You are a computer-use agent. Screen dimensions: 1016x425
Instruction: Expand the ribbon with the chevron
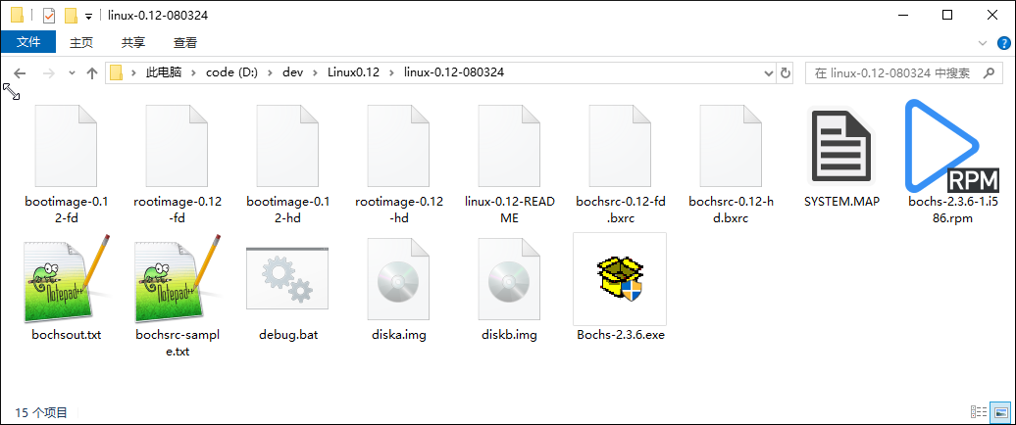(985, 42)
